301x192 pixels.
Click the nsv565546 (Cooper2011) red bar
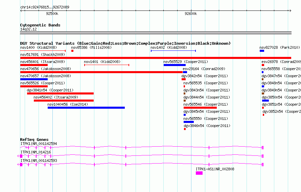[200, 108]
